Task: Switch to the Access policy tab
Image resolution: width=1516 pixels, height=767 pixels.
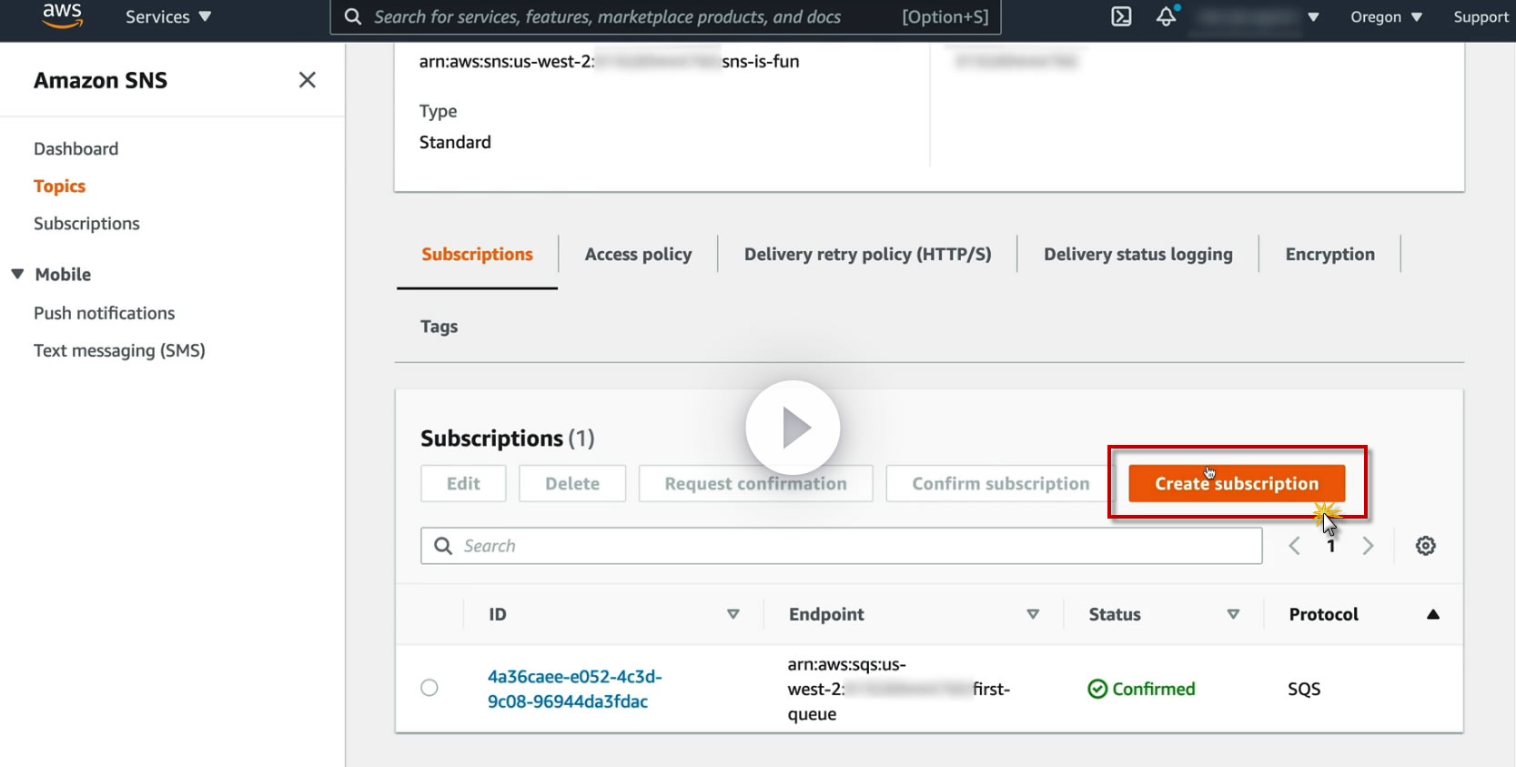Action: click(x=638, y=255)
